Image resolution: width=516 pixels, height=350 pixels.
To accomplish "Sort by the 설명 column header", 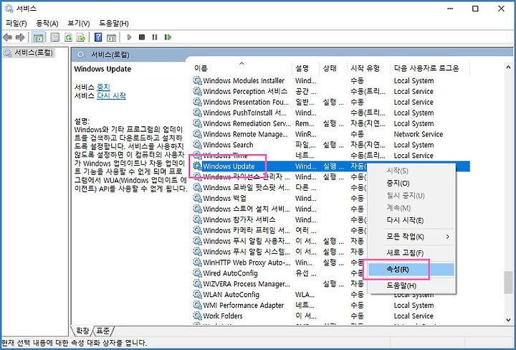I will coord(305,68).
